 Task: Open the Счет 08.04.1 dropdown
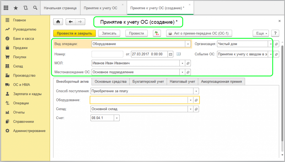[117, 118]
